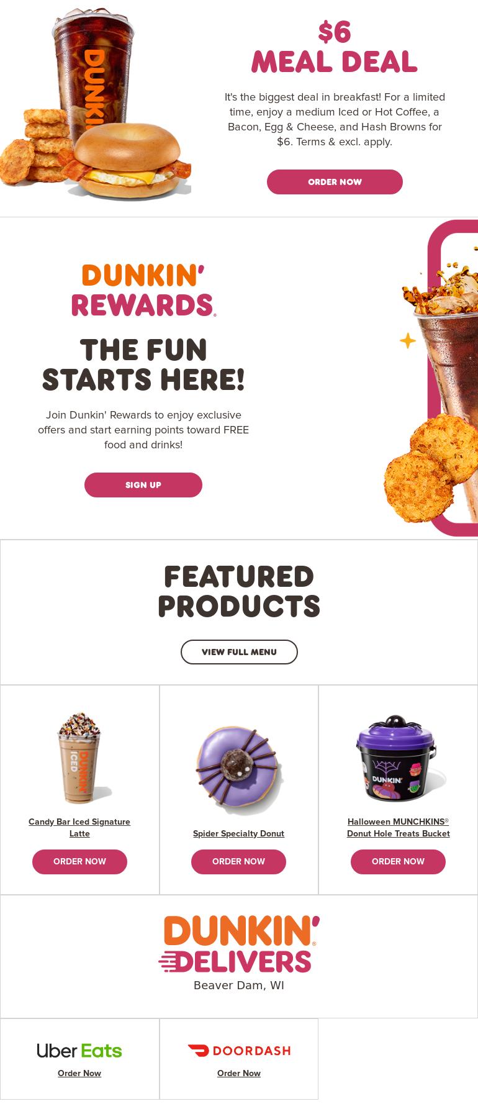
Task: Open the Candy Bar Iced Latte image
Action: (79, 758)
